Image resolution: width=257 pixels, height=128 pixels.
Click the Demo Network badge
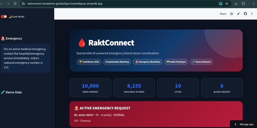(201, 62)
